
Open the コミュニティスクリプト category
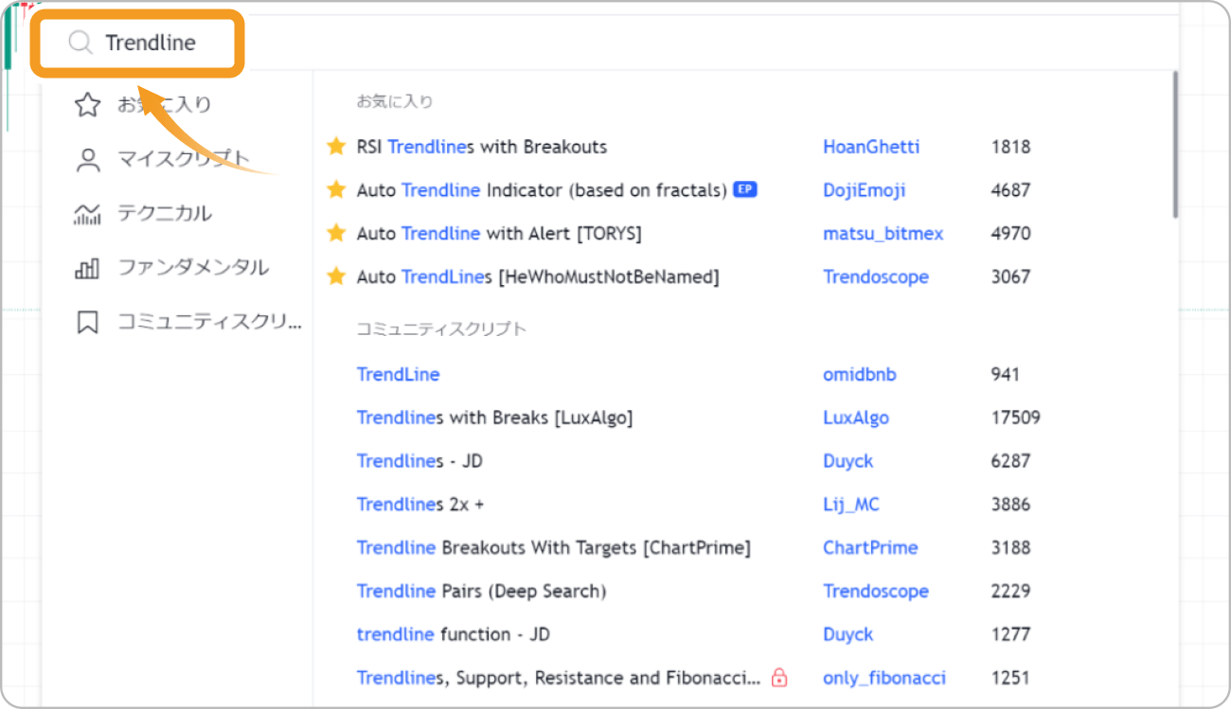click(187, 322)
